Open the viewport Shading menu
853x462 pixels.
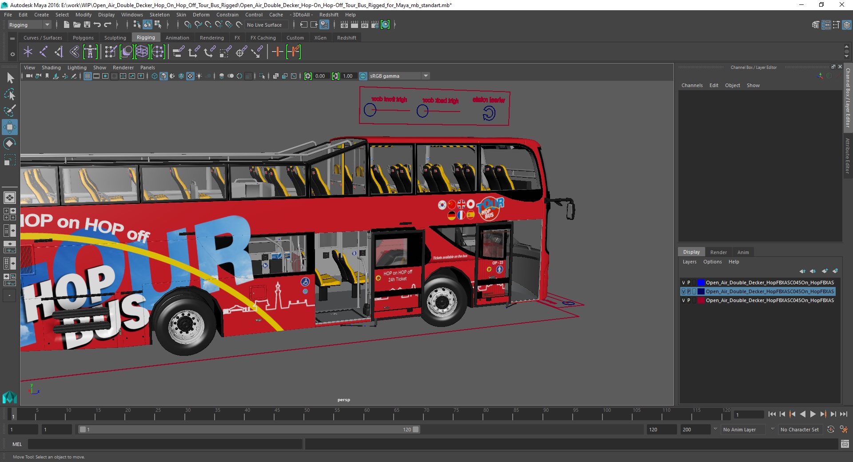[51, 68]
